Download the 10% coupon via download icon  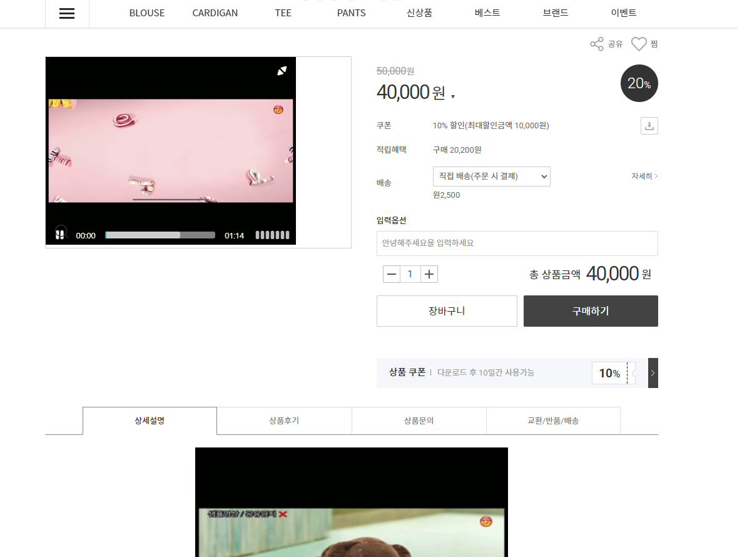[x=649, y=126]
